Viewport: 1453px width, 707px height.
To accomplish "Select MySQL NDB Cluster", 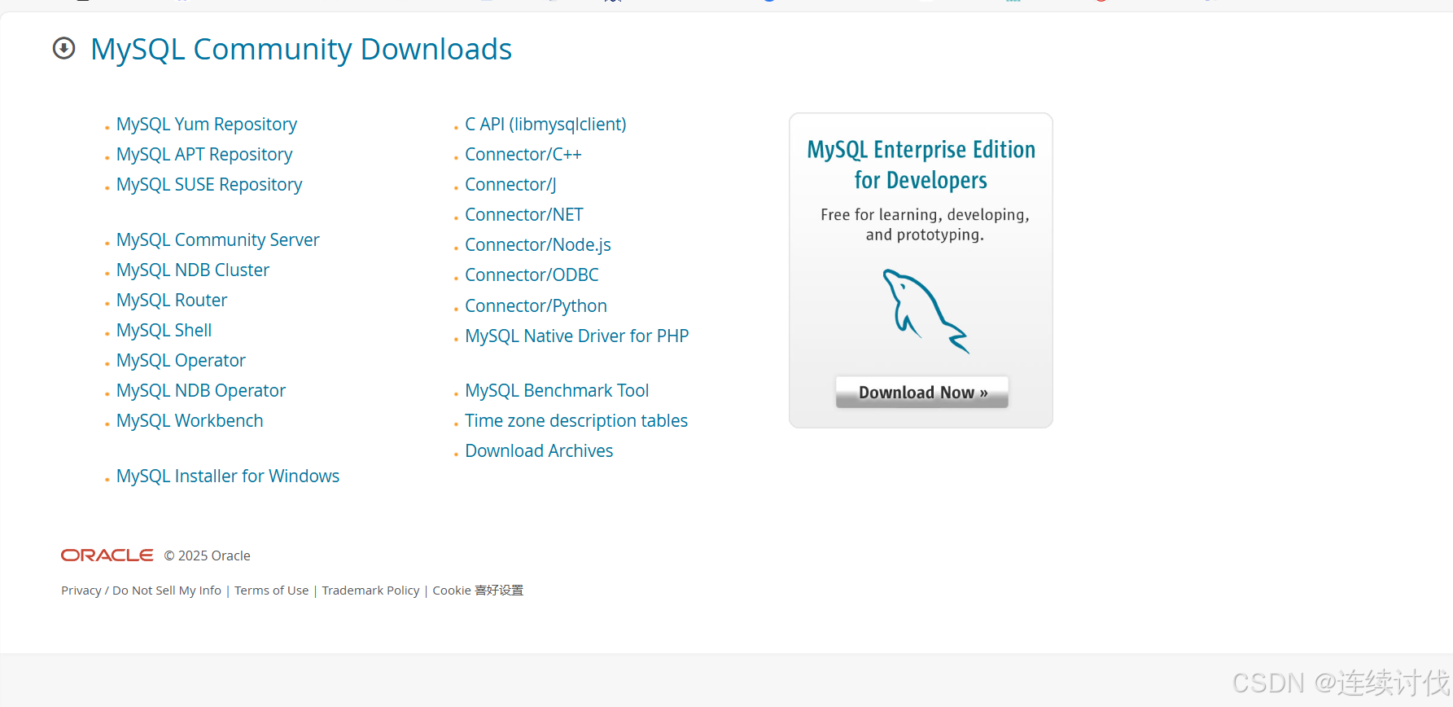I will pyautogui.click(x=193, y=270).
